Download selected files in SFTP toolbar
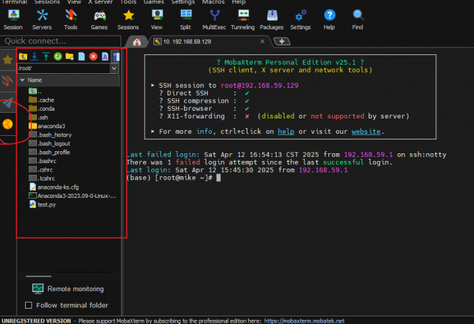This screenshot has height=324, width=474. tap(34, 56)
